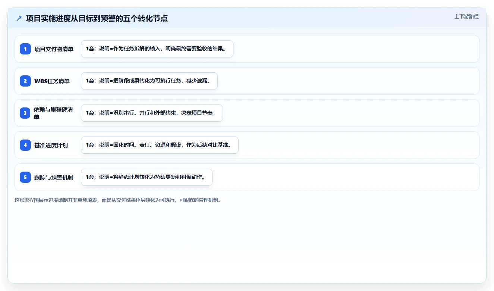Click the 跟踪与预警机制 label
This screenshot has height=291, width=494.
tap(54, 177)
